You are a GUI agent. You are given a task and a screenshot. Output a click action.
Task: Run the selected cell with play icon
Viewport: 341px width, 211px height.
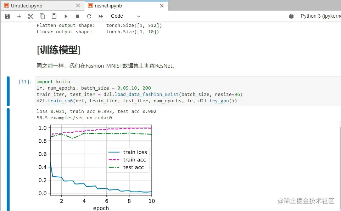[66, 16]
